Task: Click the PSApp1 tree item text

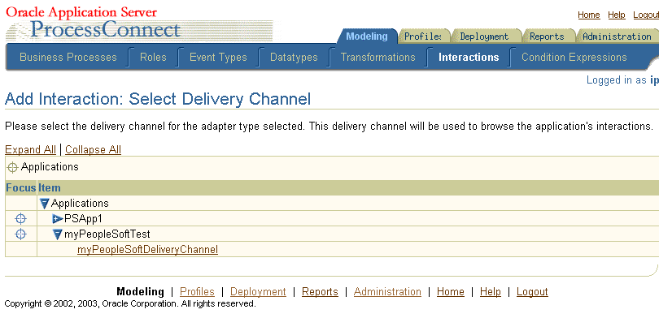Action: click(x=83, y=219)
